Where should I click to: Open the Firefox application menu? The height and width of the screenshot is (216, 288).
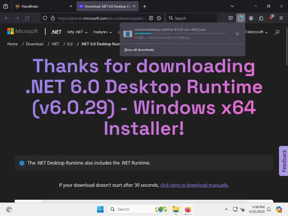[281, 18]
